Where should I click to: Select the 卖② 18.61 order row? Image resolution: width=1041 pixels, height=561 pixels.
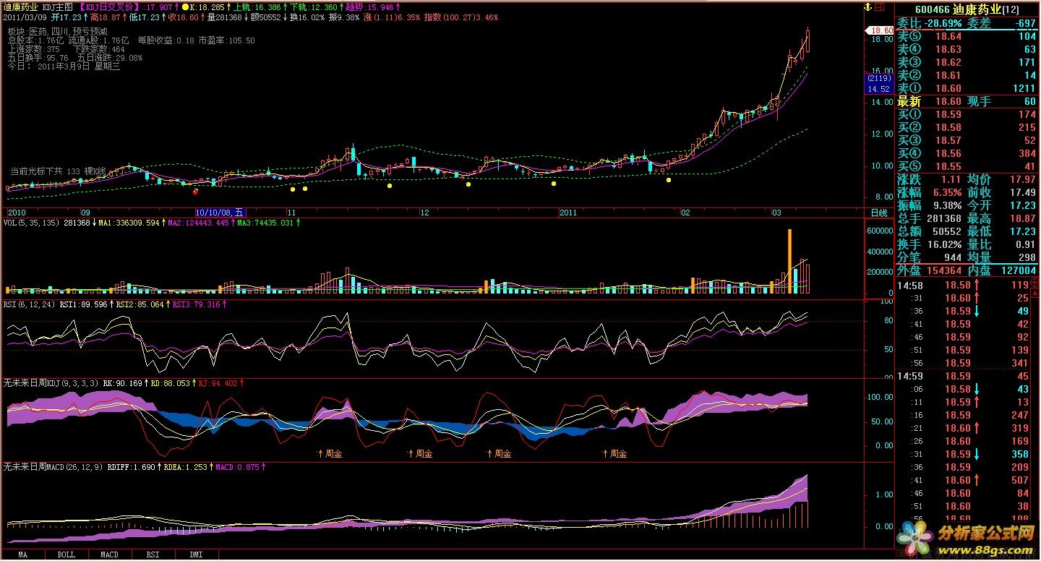[967, 75]
